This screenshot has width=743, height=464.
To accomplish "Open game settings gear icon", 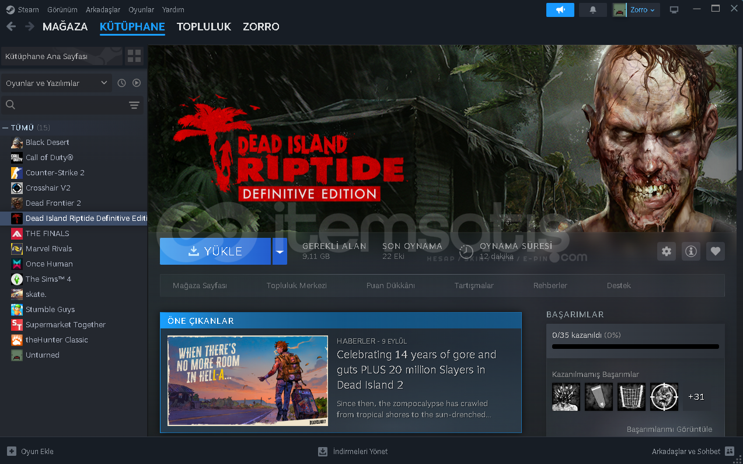I will (x=667, y=251).
